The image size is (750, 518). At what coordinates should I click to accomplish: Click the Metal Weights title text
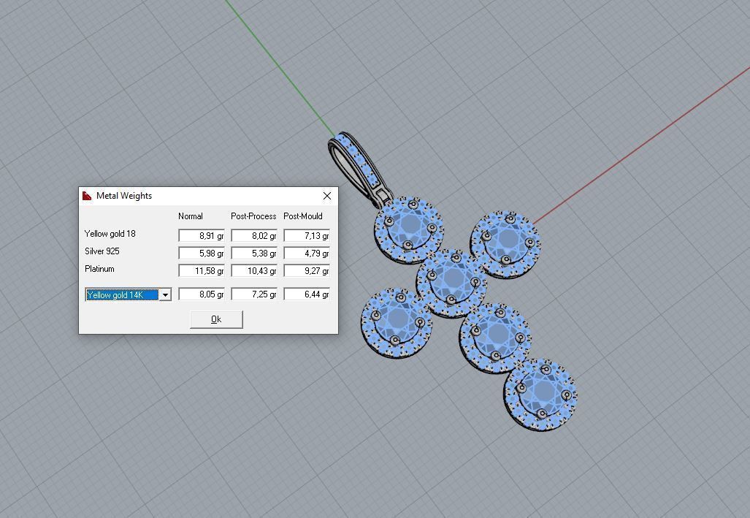pos(124,196)
